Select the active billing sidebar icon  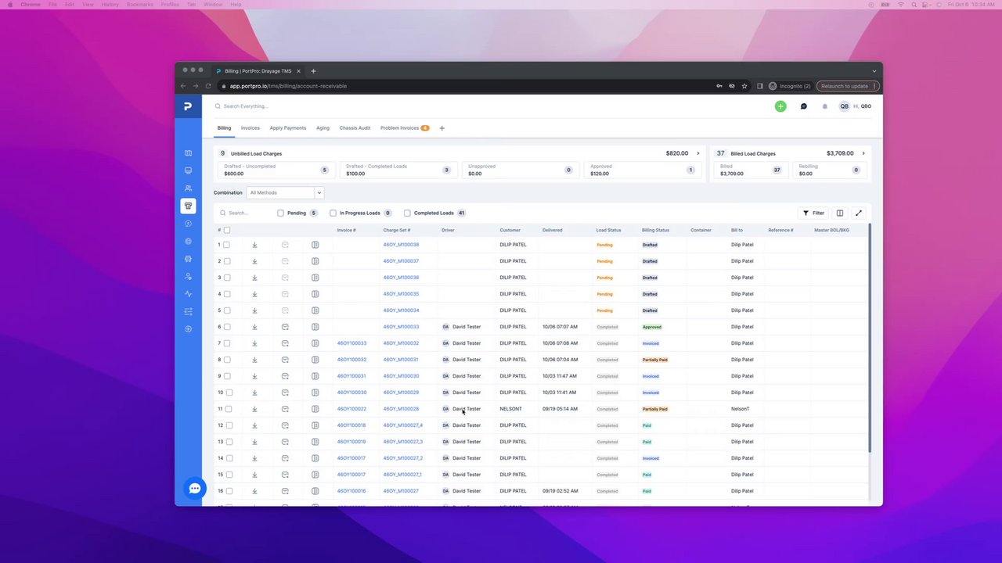[188, 206]
